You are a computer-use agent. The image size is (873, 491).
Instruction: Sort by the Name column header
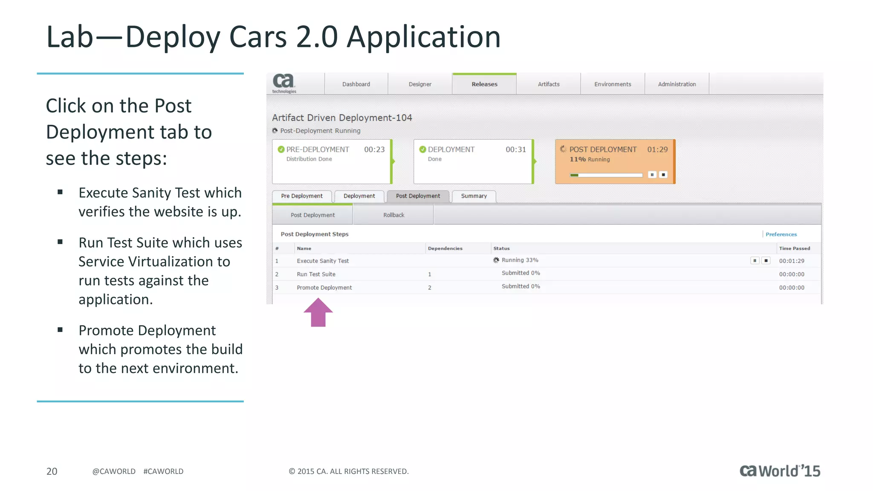click(360, 248)
